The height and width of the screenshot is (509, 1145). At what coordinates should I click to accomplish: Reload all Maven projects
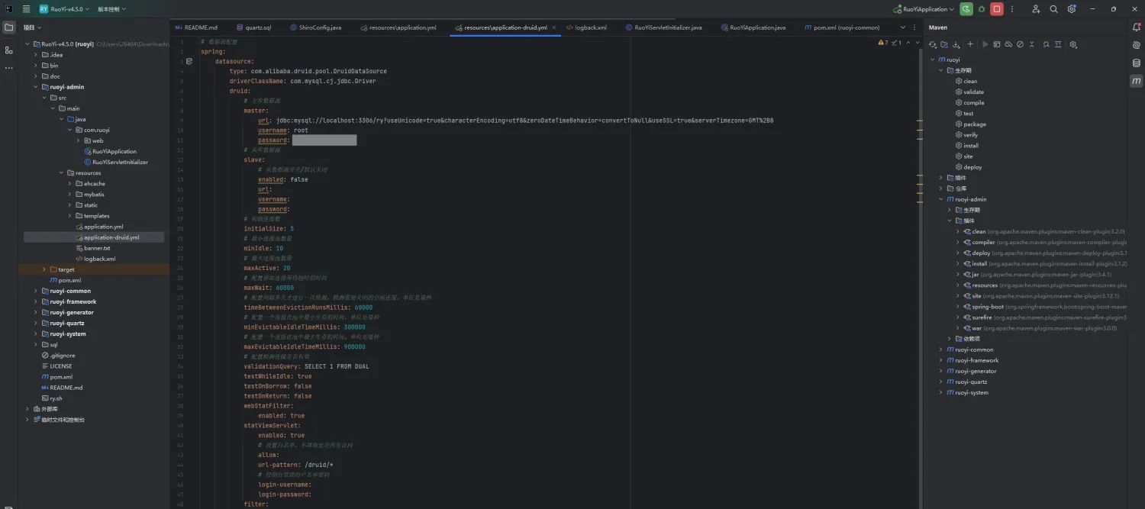tap(933, 44)
